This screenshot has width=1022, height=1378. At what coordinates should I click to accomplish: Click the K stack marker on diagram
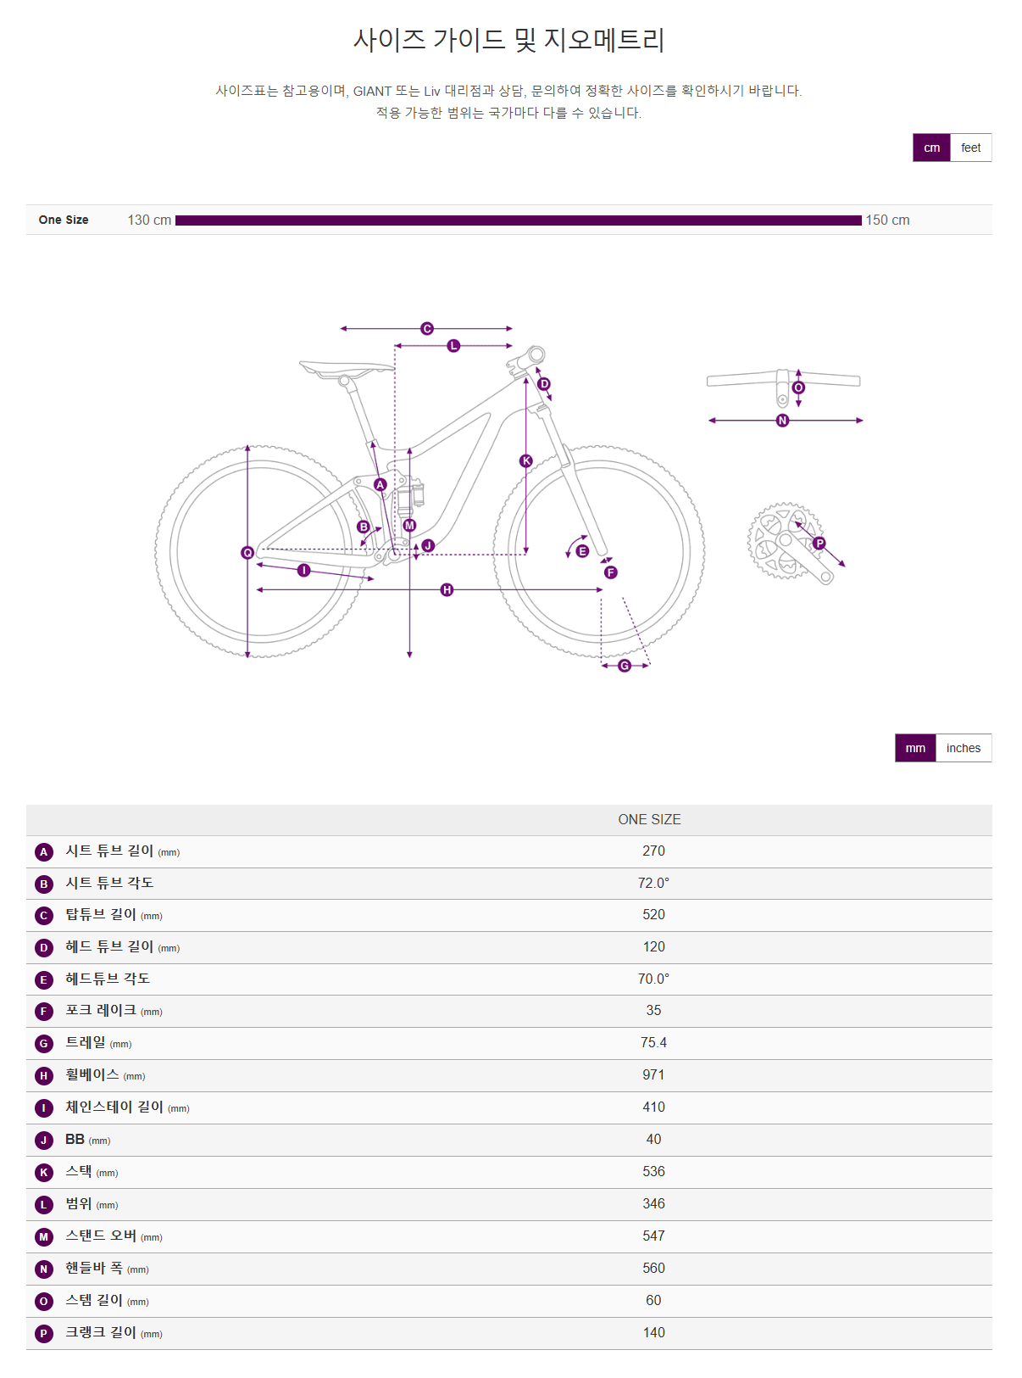click(526, 461)
